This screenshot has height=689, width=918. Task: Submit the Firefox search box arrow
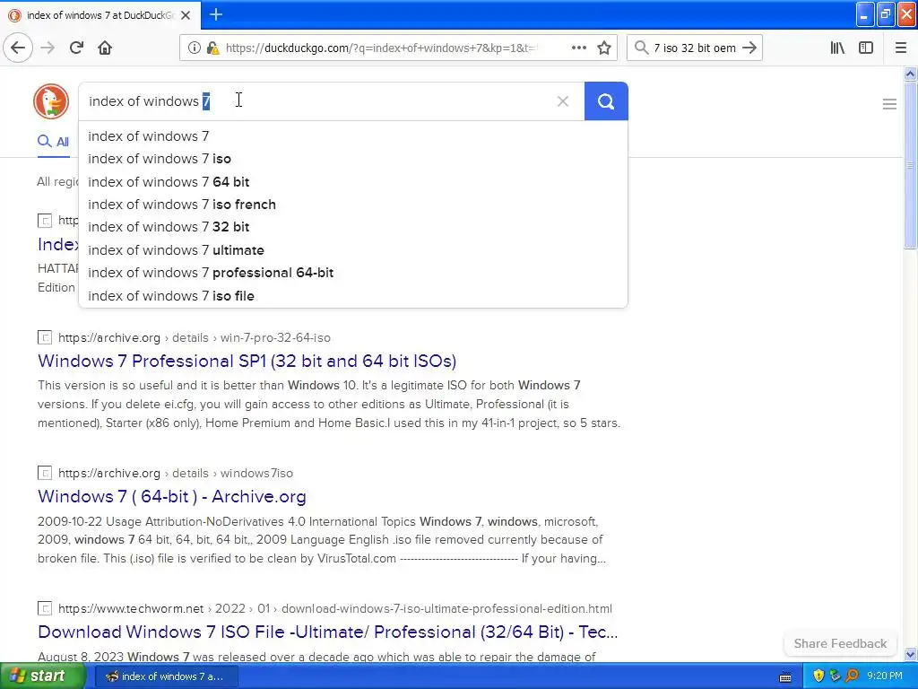coord(749,48)
